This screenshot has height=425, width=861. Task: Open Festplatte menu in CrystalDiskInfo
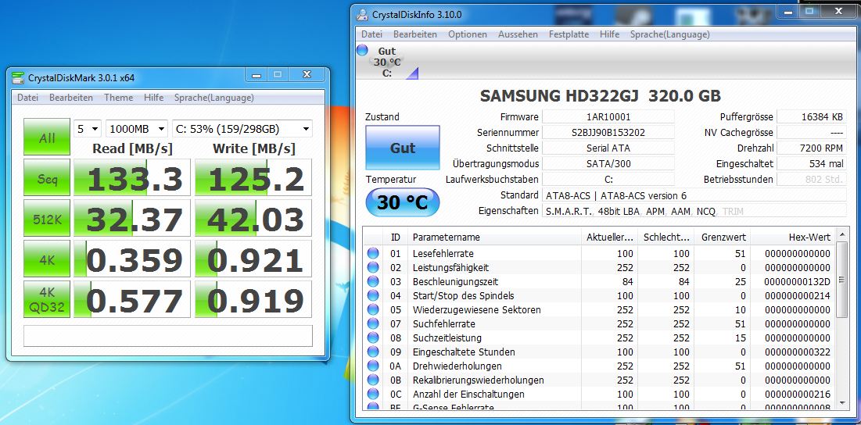[569, 34]
